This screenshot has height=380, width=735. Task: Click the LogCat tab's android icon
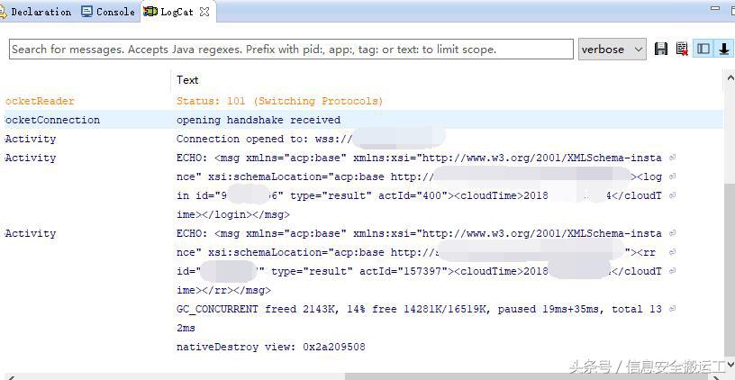(x=150, y=12)
